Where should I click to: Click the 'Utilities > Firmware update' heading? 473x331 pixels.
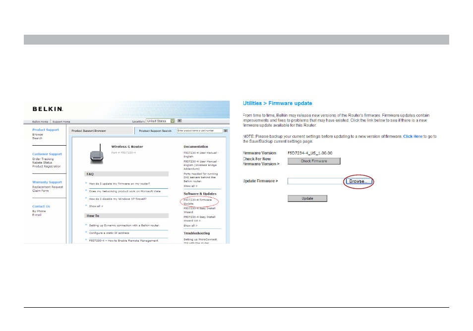[x=277, y=103]
